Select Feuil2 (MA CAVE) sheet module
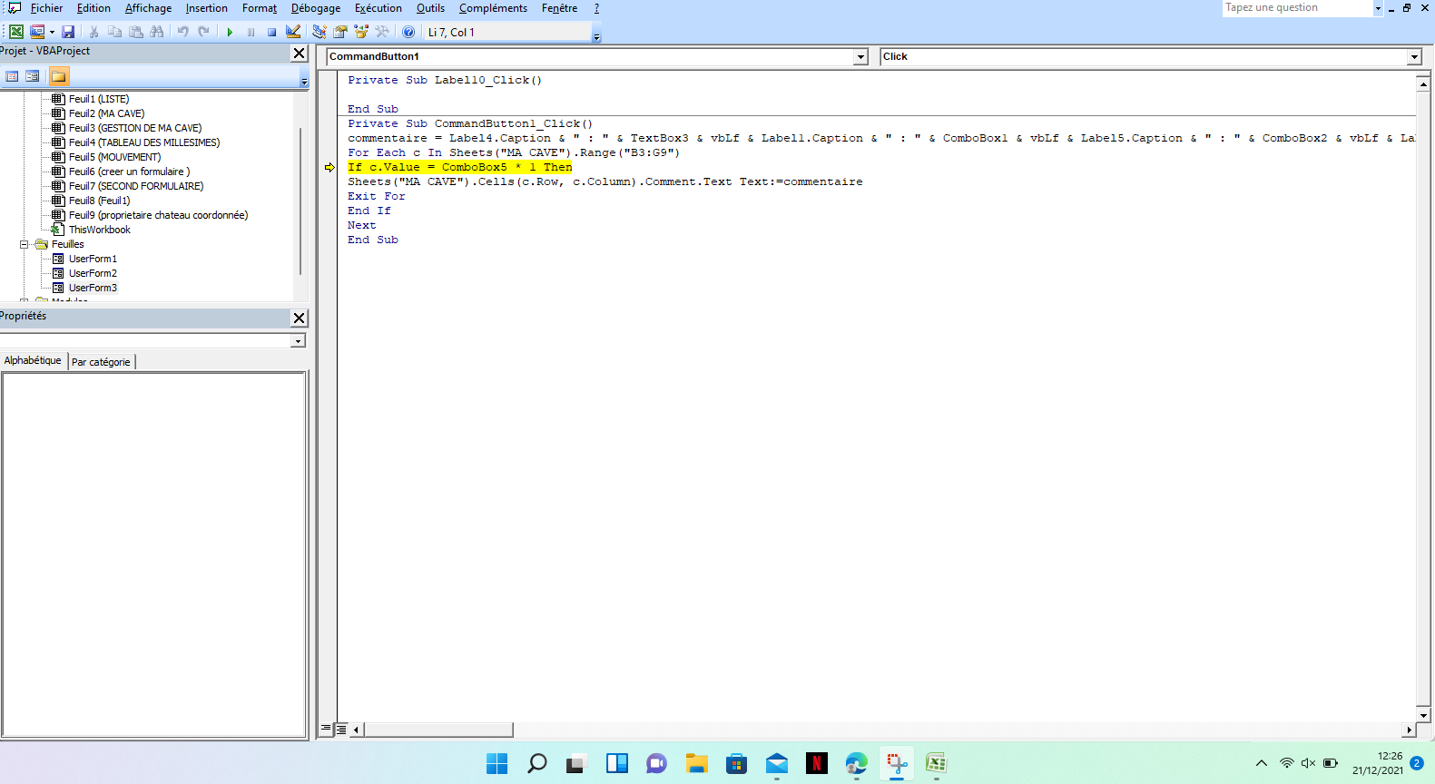The image size is (1435, 784). 106,113
